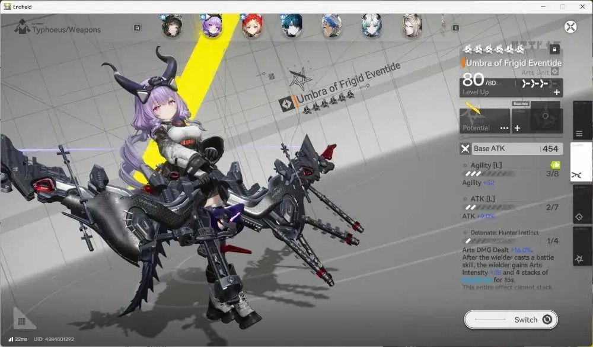Click the 'ATK [L]' skill label
This screenshot has width=593, height=347.
coord(483,199)
